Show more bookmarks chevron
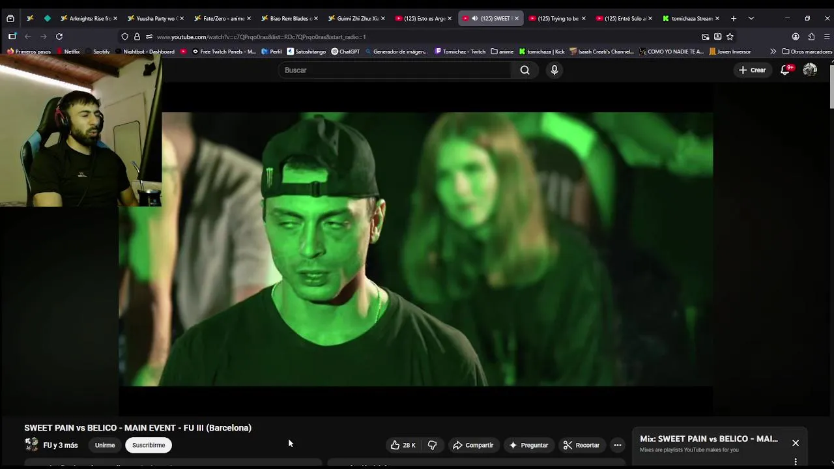The image size is (834, 469). [x=773, y=51]
